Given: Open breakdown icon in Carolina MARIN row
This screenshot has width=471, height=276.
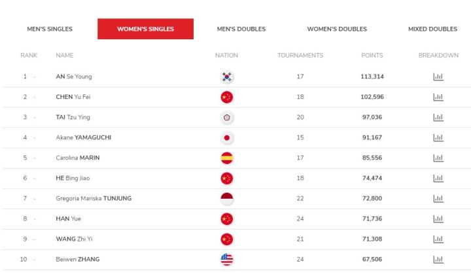Looking at the screenshot, I should click(438, 158).
